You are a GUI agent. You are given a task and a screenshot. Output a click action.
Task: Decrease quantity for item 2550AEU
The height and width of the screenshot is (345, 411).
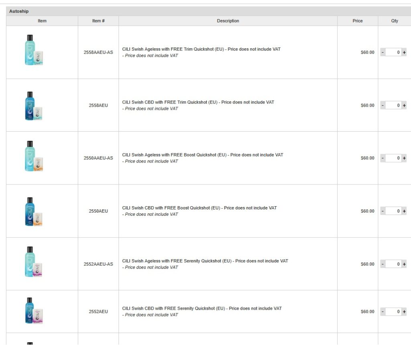[383, 211]
